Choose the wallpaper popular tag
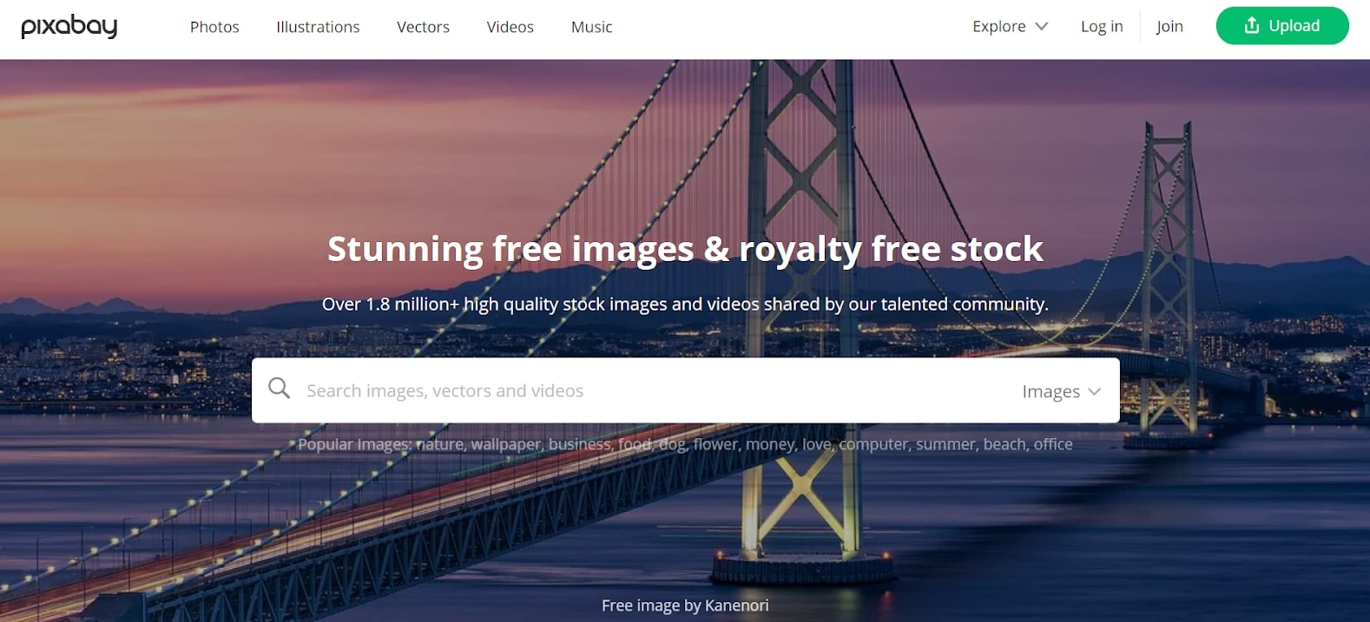Image resolution: width=1370 pixels, height=622 pixels. [x=506, y=444]
